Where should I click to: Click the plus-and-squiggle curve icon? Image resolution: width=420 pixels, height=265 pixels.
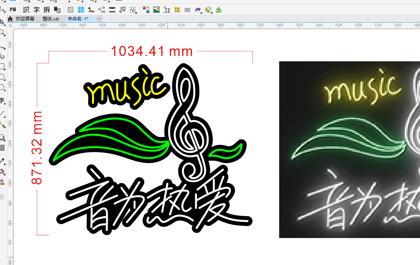tap(91, 10)
